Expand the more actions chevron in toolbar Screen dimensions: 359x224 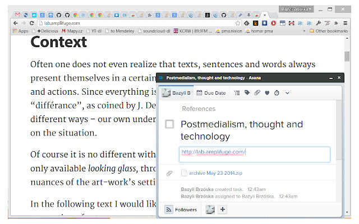[287, 93]
